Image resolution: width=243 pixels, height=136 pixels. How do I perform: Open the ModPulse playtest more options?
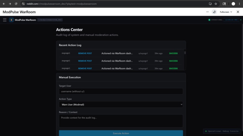pos(207,12)
